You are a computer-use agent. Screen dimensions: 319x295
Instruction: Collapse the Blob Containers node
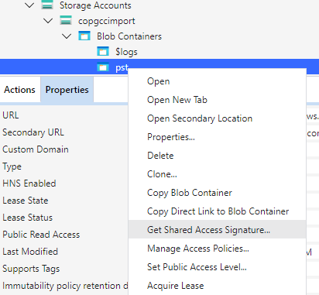click(67, 36)
